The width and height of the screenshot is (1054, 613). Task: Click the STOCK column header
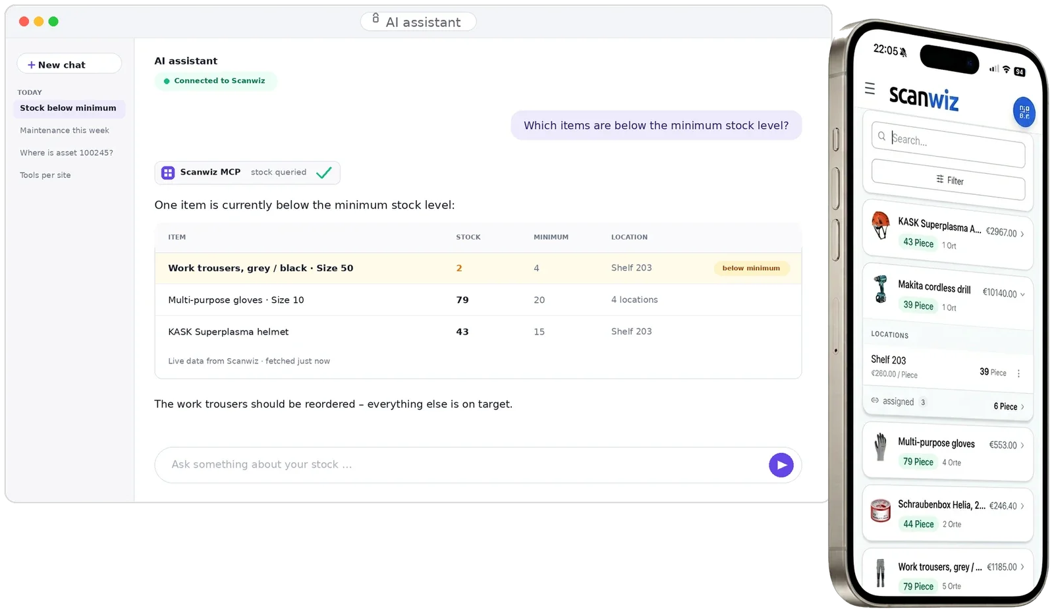coord(468,237)
